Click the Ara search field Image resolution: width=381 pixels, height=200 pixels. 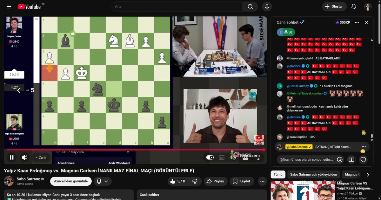pyautogui.click(x=177, y=7)
